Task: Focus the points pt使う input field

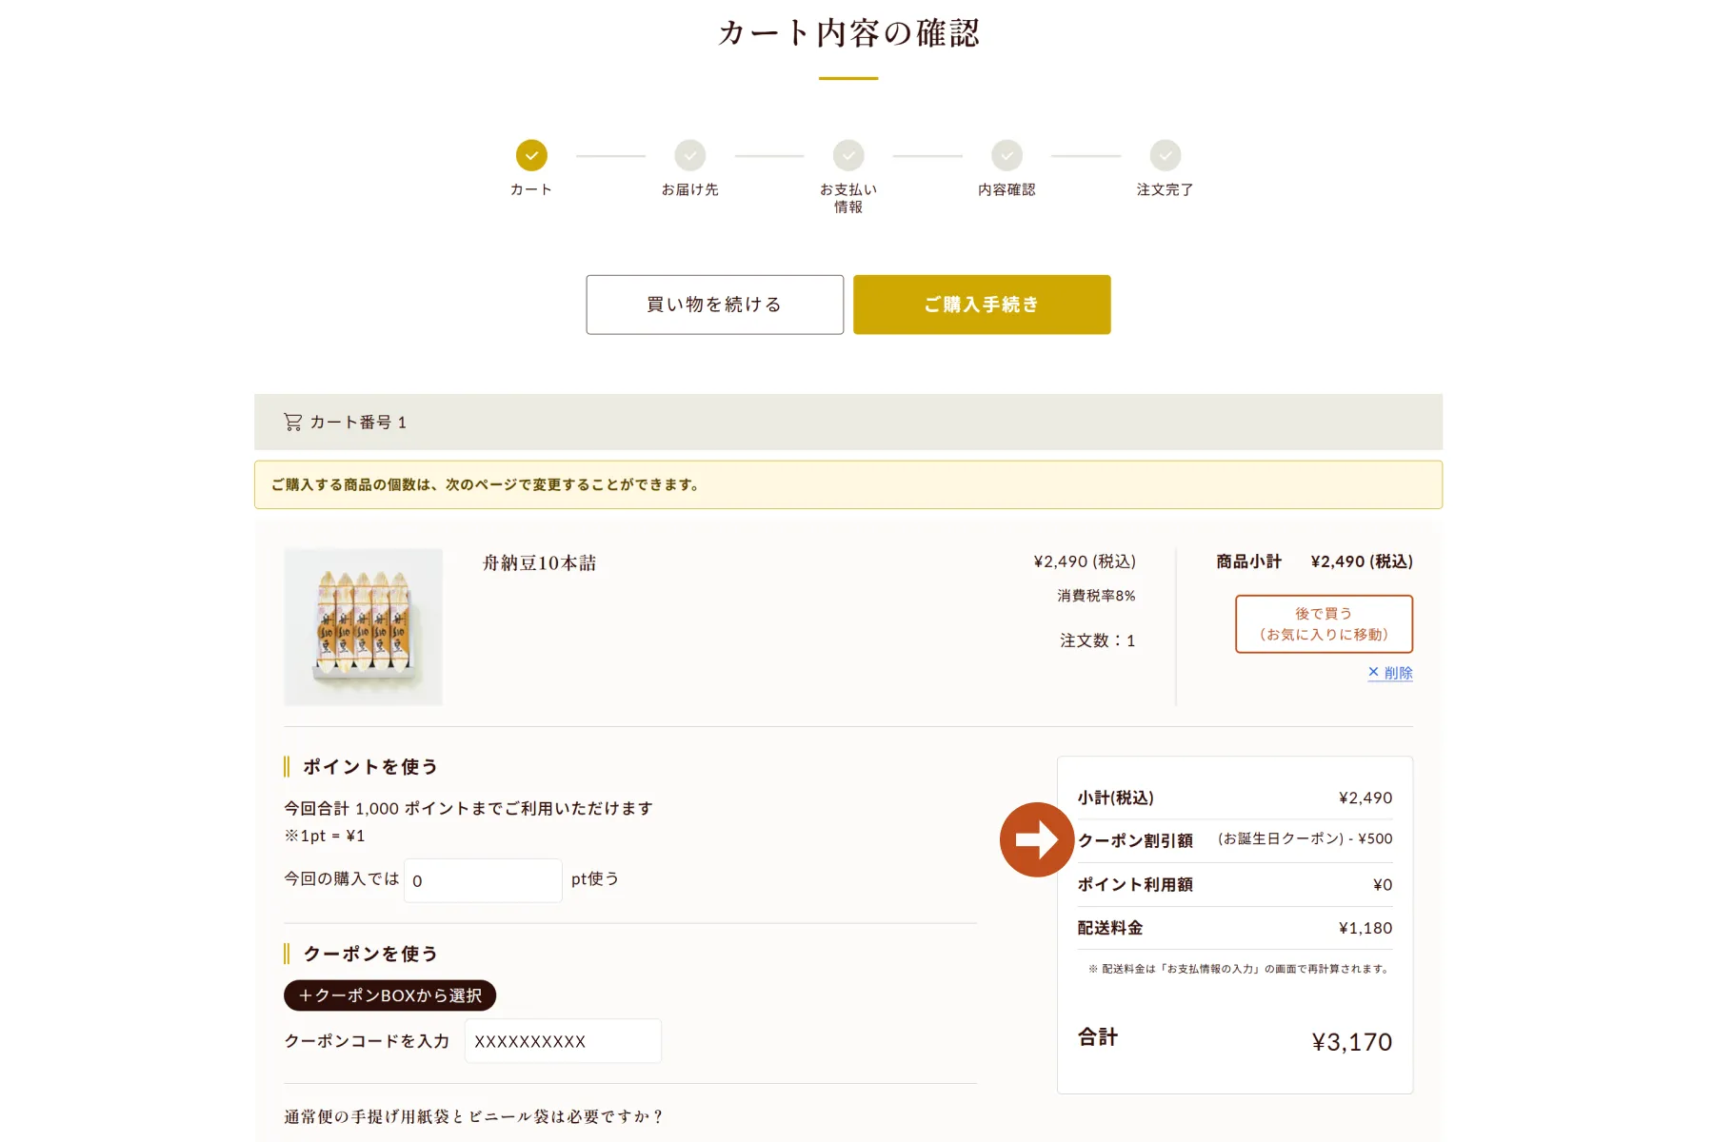Action: pyautogui.click(x=483, y=880)
